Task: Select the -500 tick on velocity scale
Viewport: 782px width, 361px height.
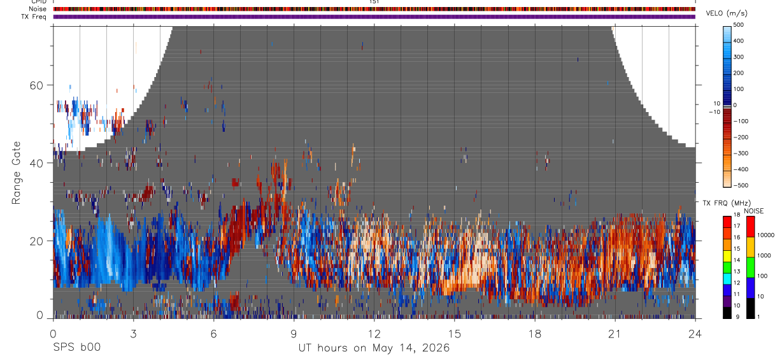Action: pyautogui.click(x=741, y=185)
